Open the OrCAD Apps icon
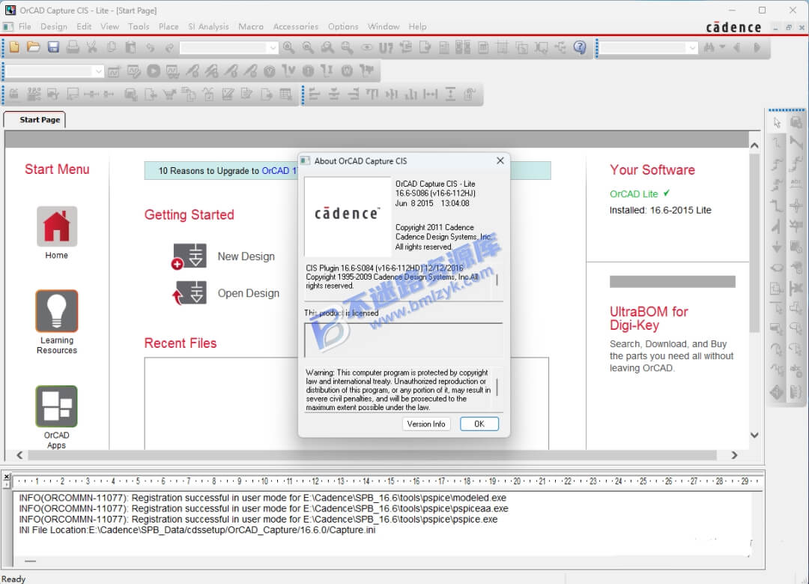809x584 pixels. pyautogui.click(x=57, y=406)
